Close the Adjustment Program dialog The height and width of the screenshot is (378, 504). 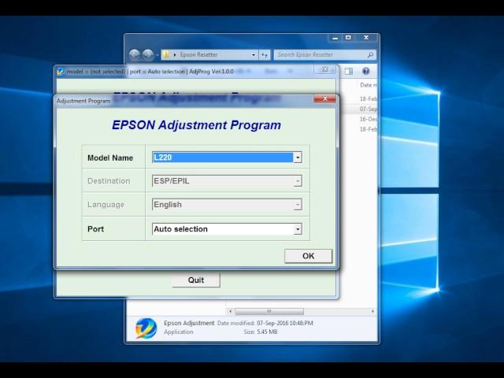(324, 99)
